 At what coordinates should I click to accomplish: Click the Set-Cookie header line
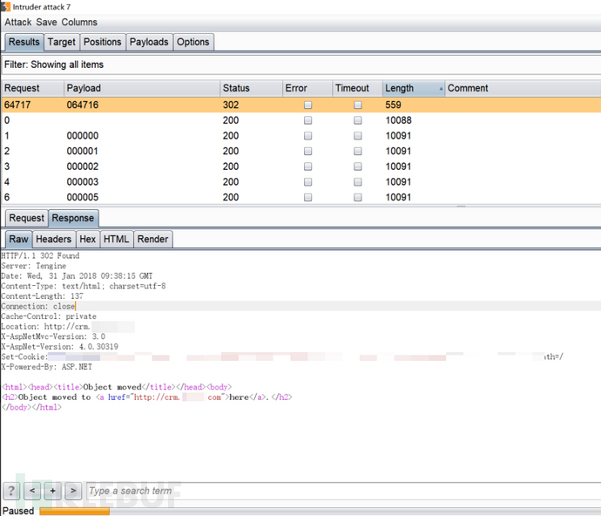coord(282,356)
